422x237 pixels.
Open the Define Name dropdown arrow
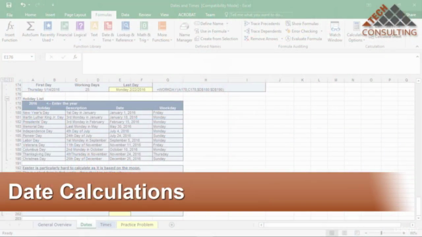[x=227, y=24]
